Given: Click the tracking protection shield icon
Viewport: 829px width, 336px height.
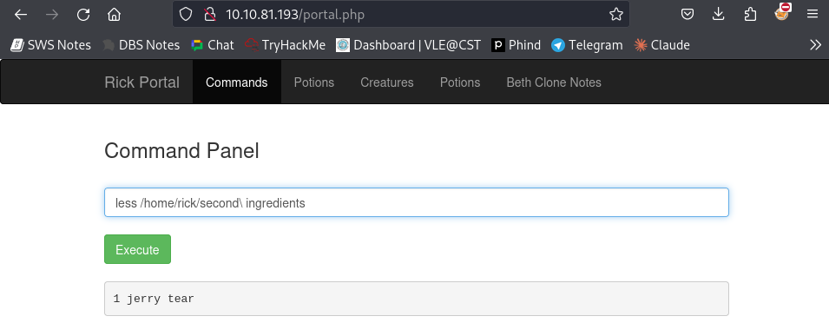Looking at the screenshot, I should click(186, 14).
